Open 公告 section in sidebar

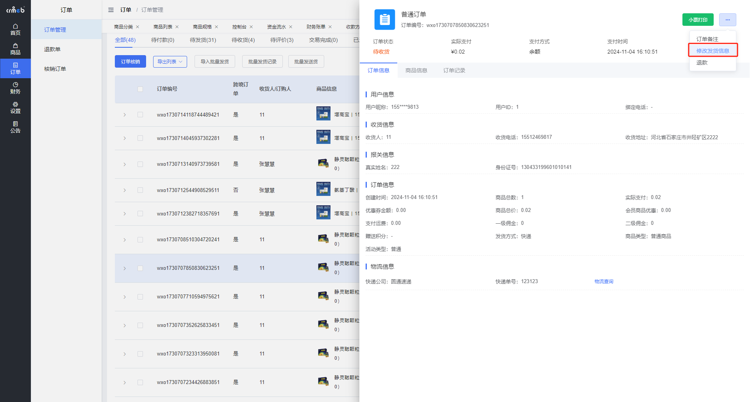point(15,127)
